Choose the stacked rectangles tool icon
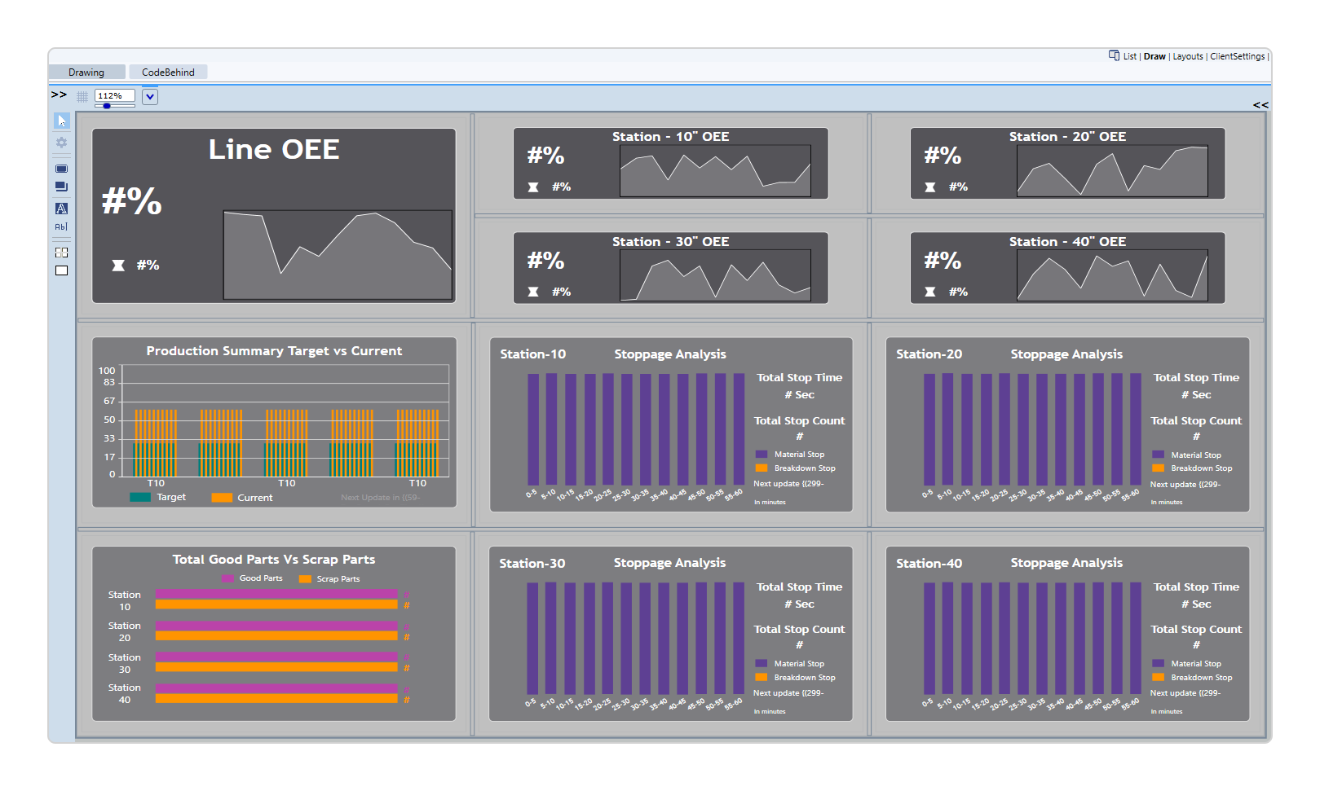The height and width of the screenshot is (791, 1320). [62, 187]
